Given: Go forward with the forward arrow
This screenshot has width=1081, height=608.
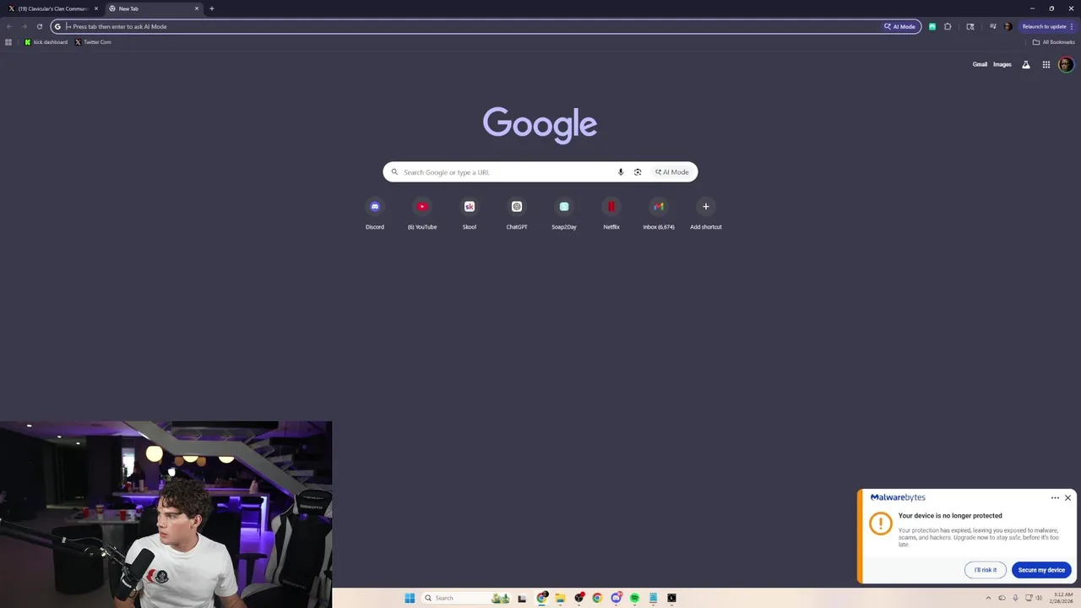Looking at the screenshot, I should click(x=24, y=26).
